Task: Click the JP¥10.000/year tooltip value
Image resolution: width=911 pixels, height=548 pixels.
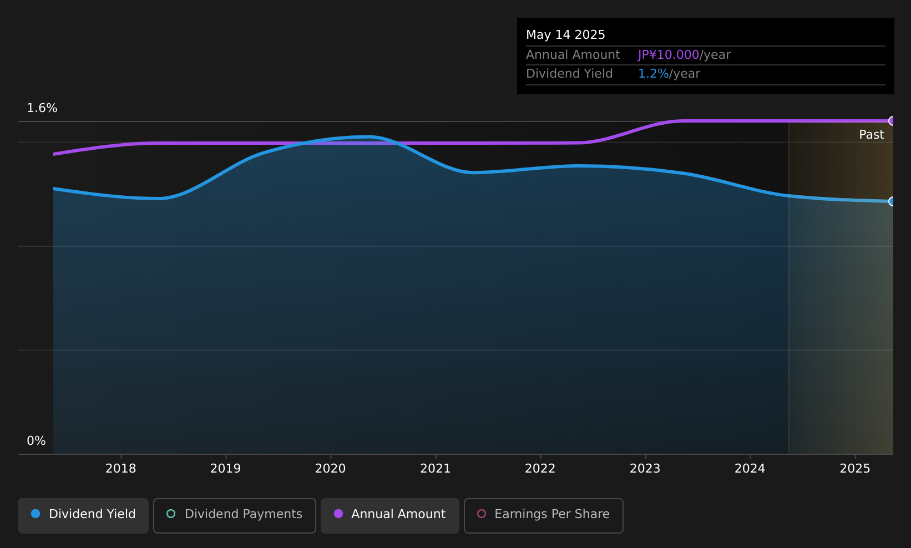Action: [x=684, y=55]
